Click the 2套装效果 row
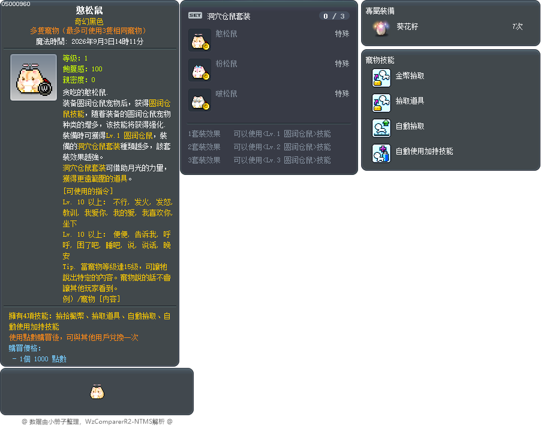The width and height of the screenshot is (541, 426). click(260, 147)
